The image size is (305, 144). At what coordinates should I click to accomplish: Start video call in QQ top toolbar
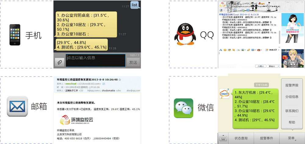point(221,10)
